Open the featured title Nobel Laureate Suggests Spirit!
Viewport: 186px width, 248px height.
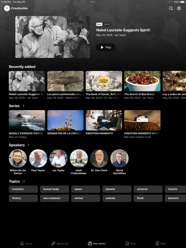pyautogui.click(x=123, y=30)
